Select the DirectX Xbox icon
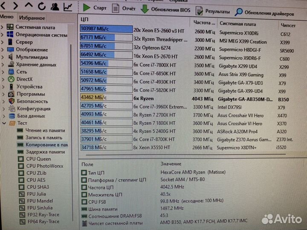307x230 pixels. tap(11, 79)
